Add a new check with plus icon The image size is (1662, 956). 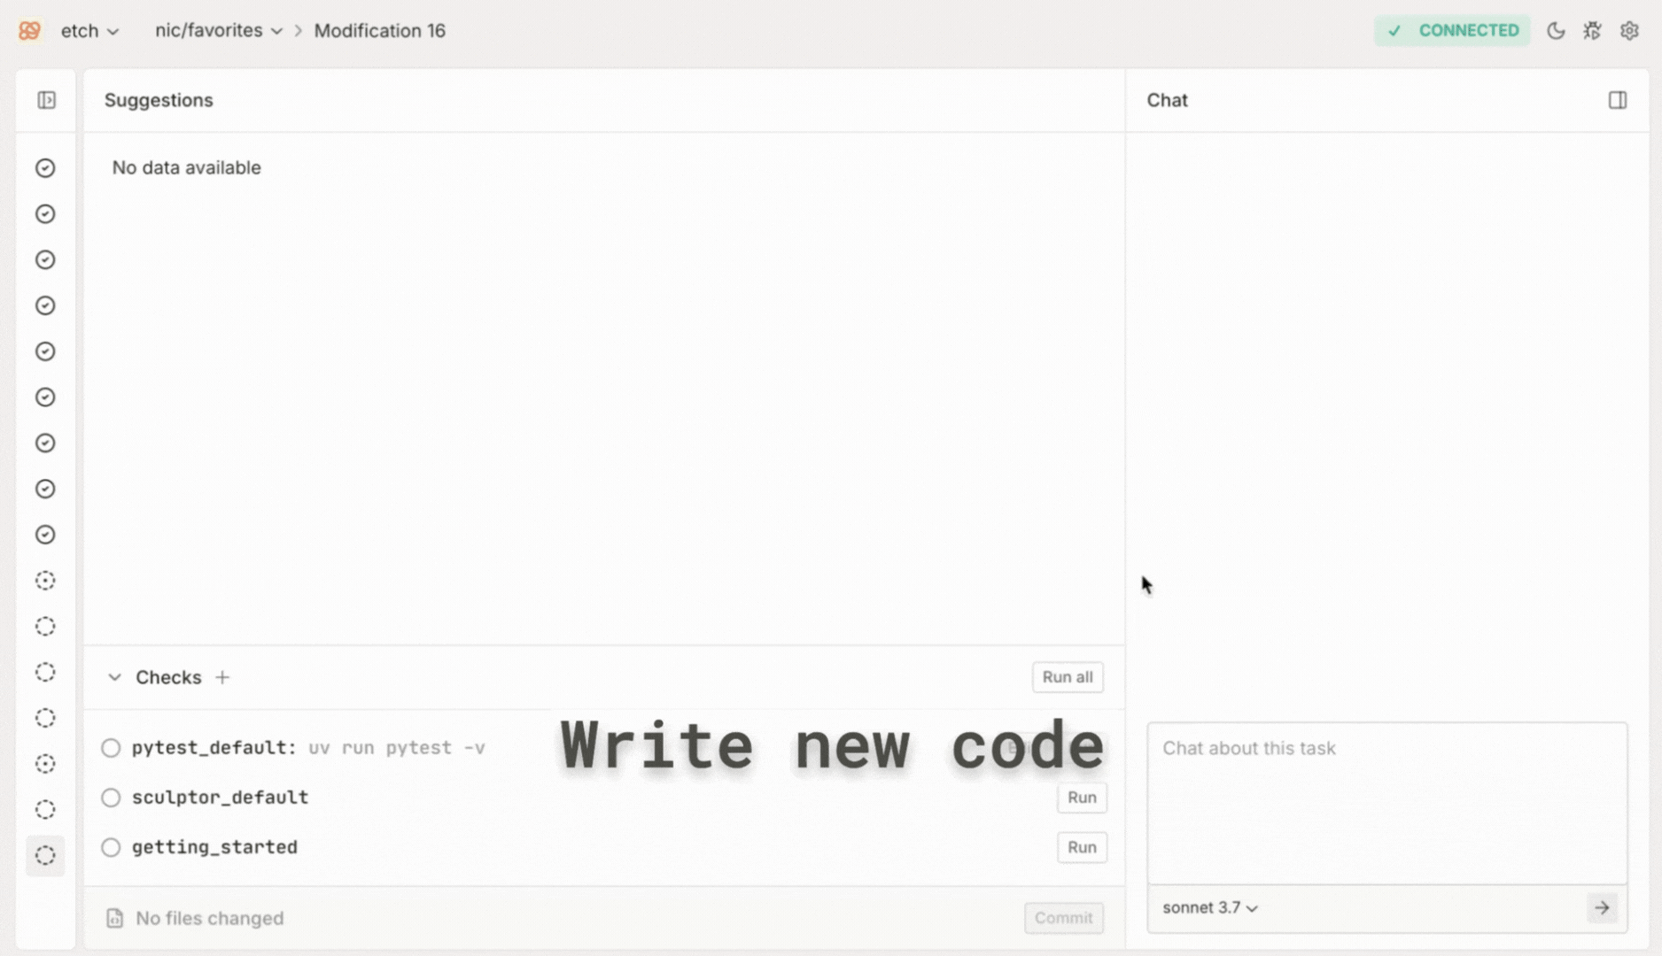222,677
